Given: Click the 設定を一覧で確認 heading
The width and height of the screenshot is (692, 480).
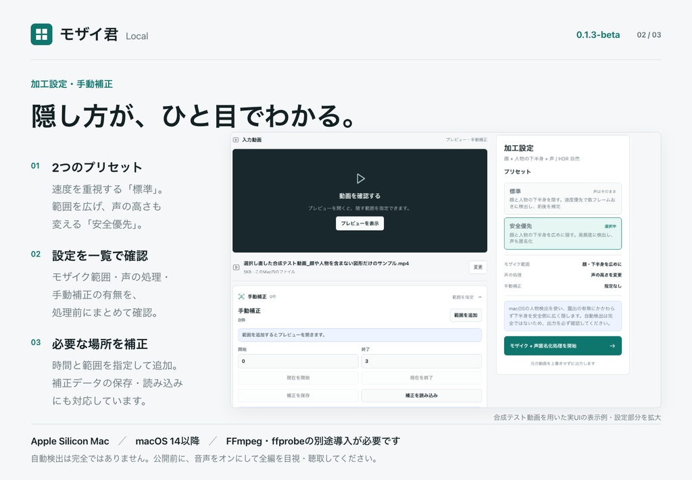Looking at the screenshot, I should tap(100, 256).
